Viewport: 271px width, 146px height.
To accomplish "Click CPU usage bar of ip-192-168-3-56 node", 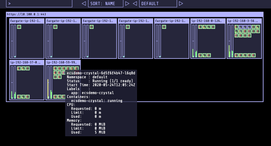I will (229, 41).
